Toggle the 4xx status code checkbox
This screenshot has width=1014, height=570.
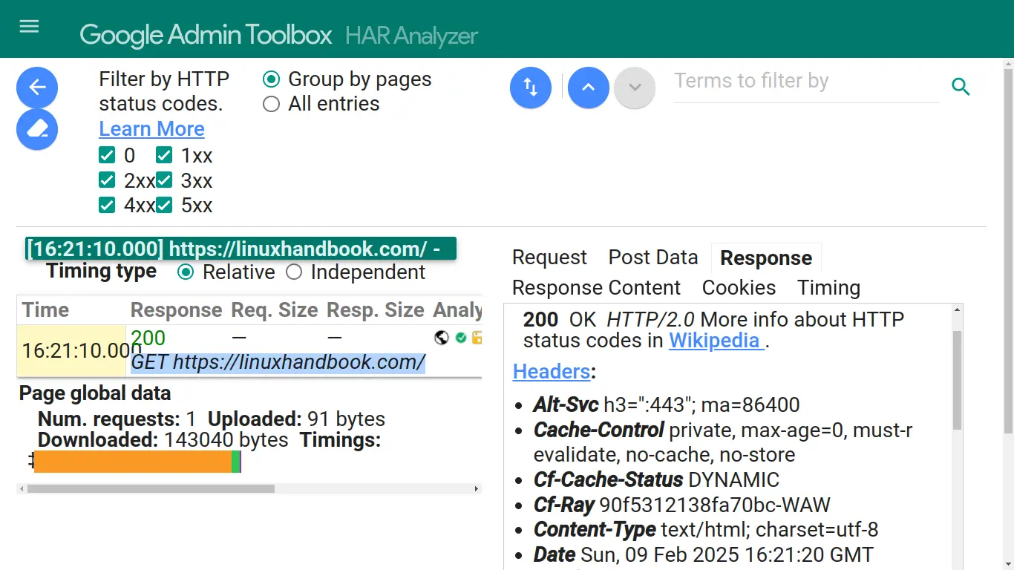pyautogui.click(x=107, y=205)
